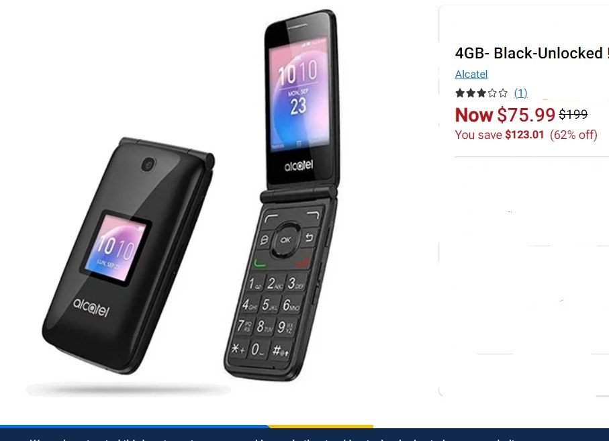The width and height of the screenshot is (609, 441).
Task: Click the messaging key left of OK
Action: [264, 240]
